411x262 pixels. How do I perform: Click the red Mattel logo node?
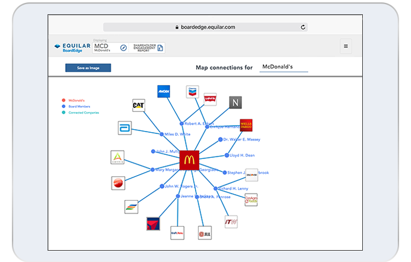click(118, 183)
